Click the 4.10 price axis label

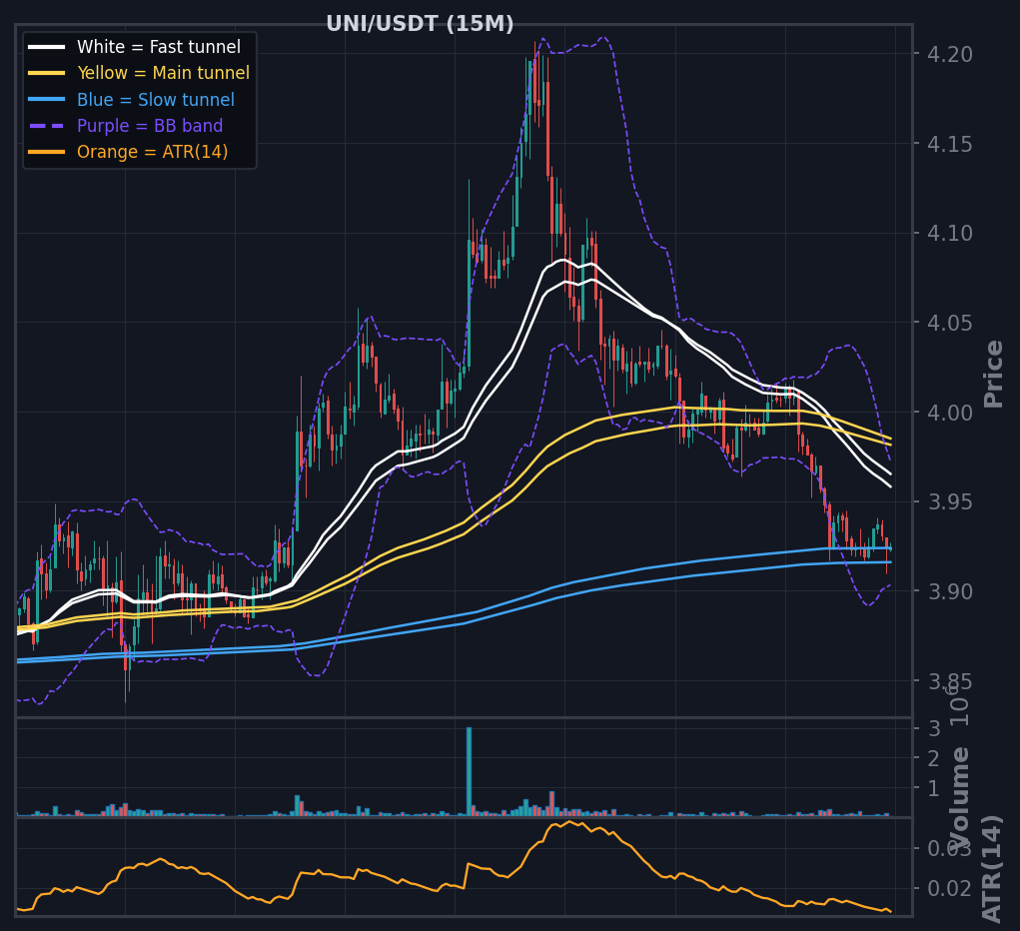click(x=950, y=233)
